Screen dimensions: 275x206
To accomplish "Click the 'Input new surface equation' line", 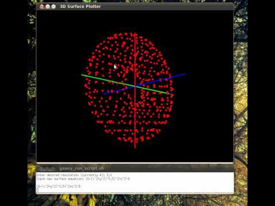I will 83,179.
